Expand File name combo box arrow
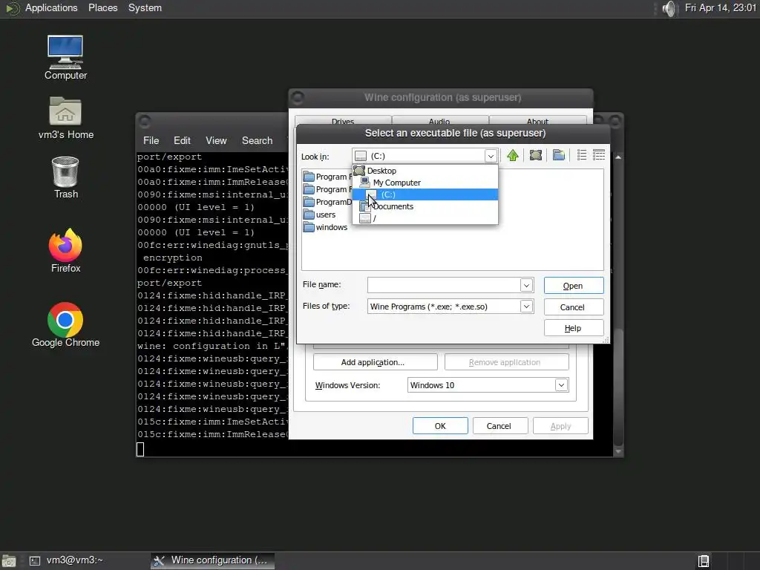This screenshot has width=760, height=570. point(526,285)
